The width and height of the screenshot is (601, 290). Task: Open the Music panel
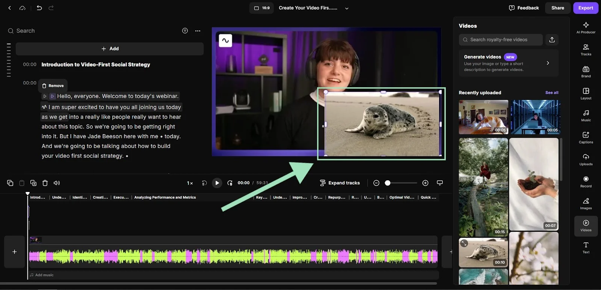coord(586,115)
